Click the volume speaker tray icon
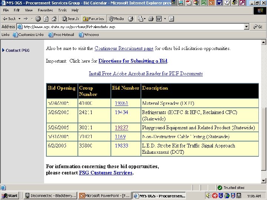267x200 pixels. click(208, 196)
